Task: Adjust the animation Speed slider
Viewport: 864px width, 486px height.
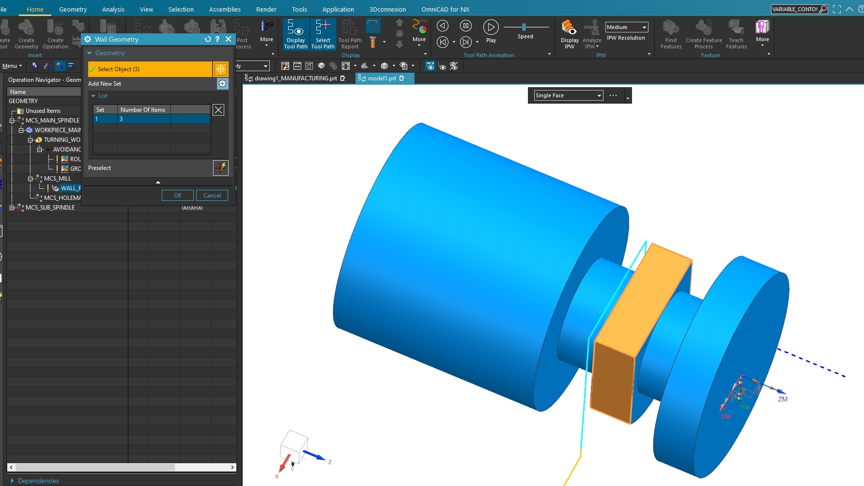Action: pyautogui.click(x=524, y=27)
